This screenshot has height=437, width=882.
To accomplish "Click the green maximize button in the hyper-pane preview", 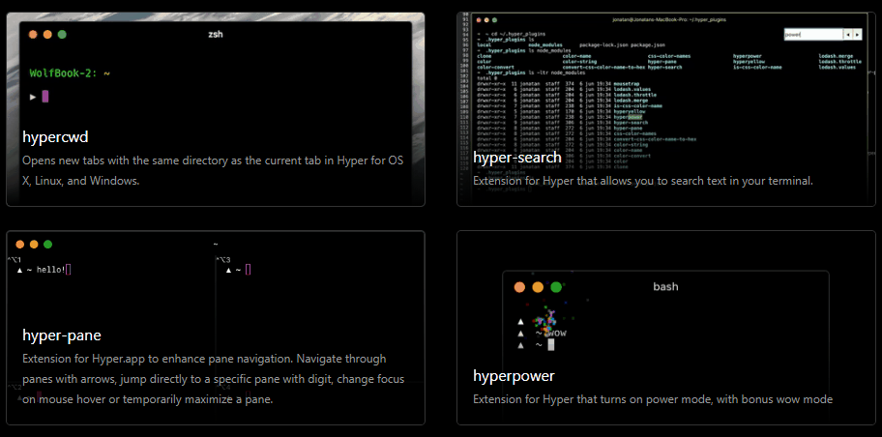I will click(x=47, y=244).
